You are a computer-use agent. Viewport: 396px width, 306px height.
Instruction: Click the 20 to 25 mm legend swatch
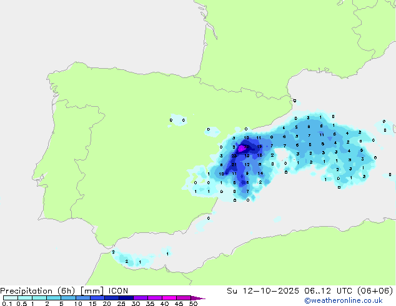(111, 298)
